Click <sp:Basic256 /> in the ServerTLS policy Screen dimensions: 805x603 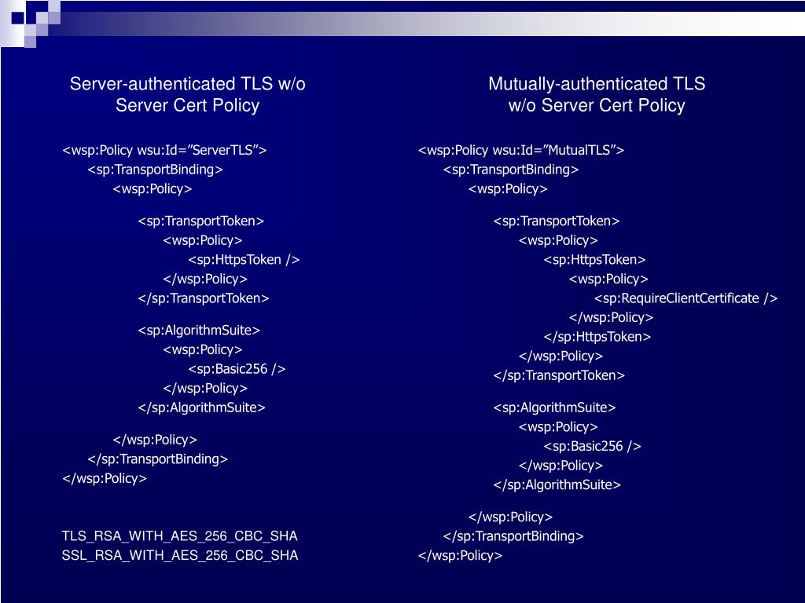(236, 369)
